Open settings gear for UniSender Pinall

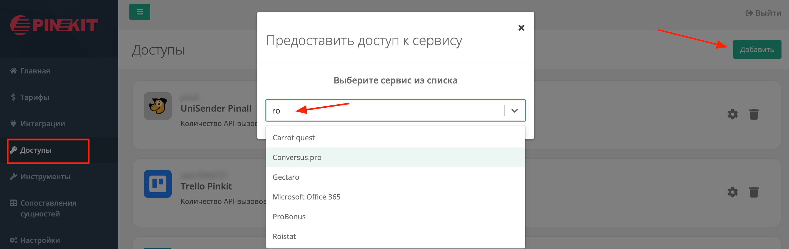click(732, 114)
